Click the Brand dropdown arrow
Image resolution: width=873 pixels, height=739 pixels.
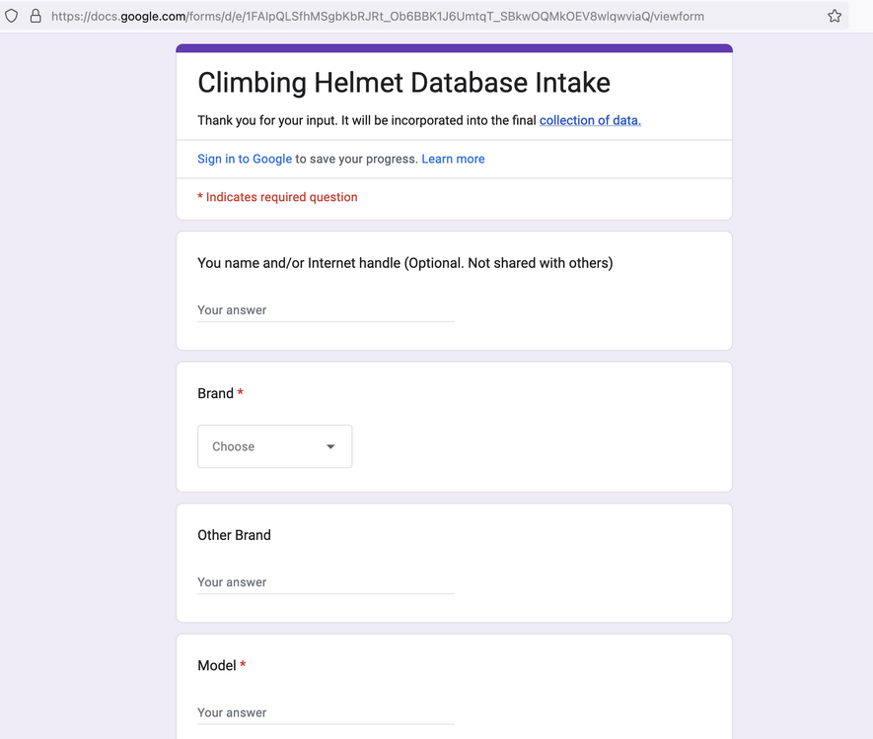[330, 446]
